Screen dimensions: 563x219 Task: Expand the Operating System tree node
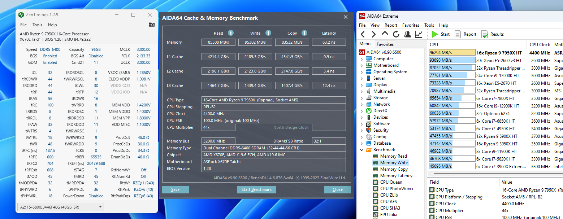pos(362,72)
